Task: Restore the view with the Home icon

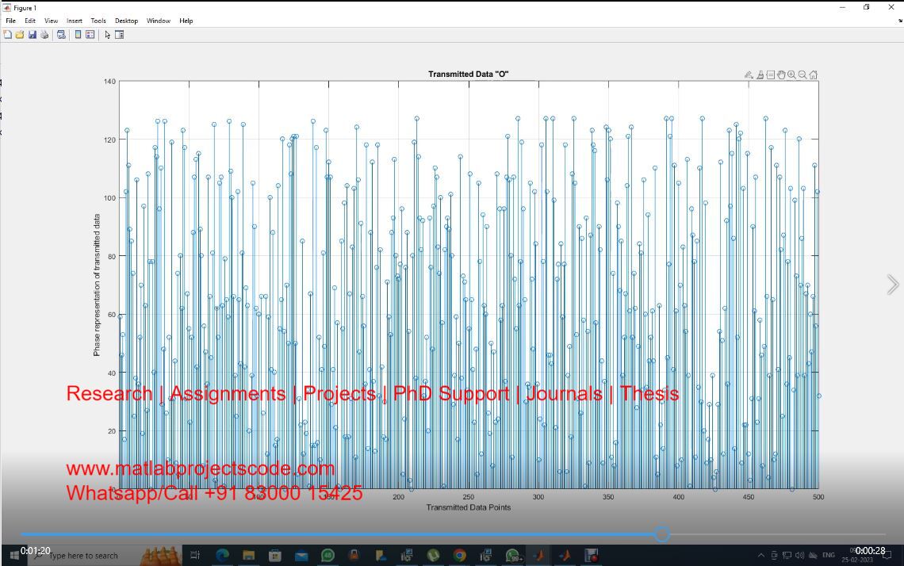Action: pos(814,75)
